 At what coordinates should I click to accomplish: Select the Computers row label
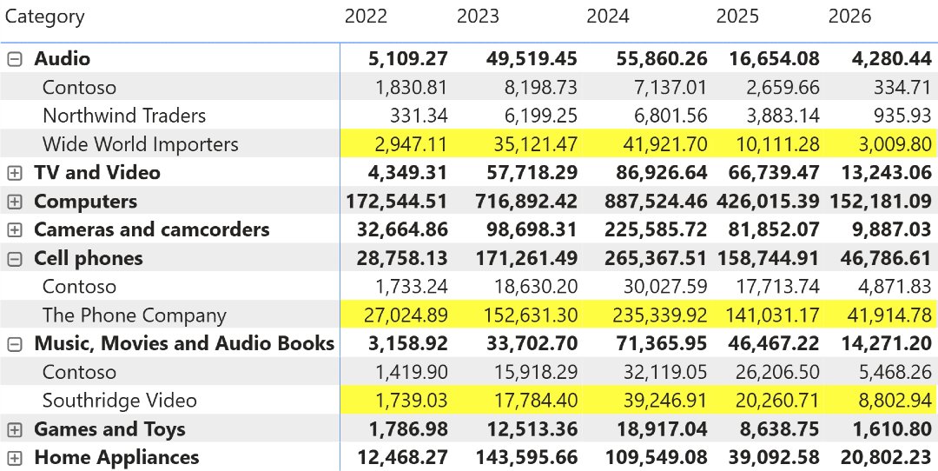(85, 202)
